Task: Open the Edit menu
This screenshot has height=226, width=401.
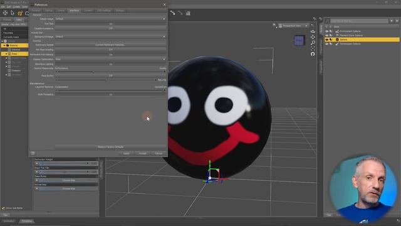Action: (9, 7)
